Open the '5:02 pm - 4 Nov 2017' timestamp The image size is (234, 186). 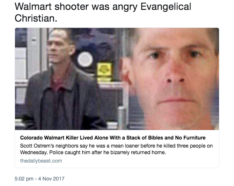(39, 179)
